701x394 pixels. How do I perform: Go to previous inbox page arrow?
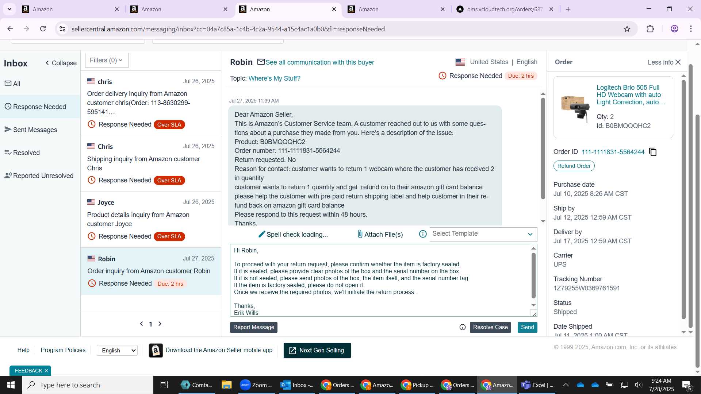click(142, 324)
